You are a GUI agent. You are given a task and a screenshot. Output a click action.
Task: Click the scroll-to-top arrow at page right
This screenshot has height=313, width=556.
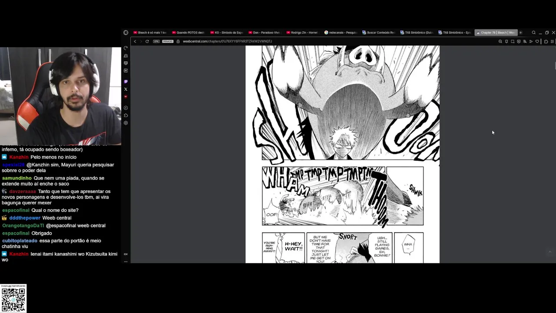point(550,252)
